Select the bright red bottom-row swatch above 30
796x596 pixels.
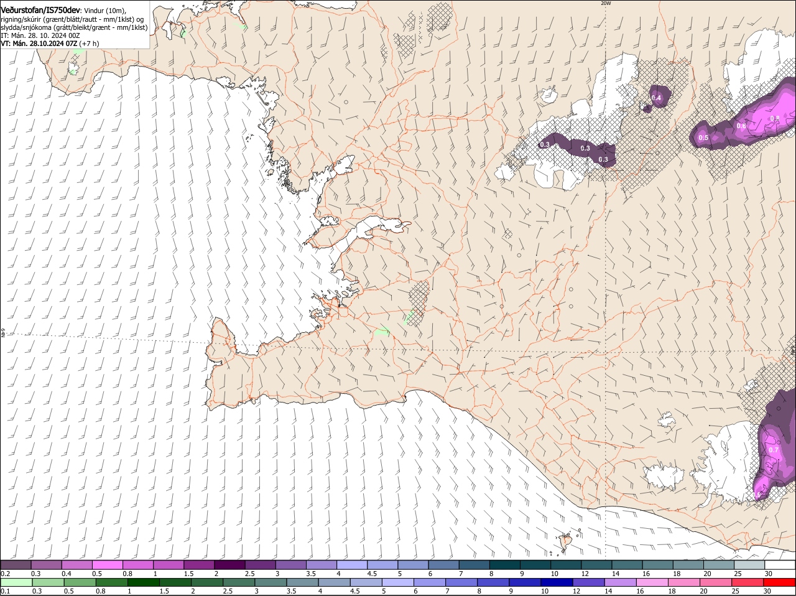coord(780,582)
